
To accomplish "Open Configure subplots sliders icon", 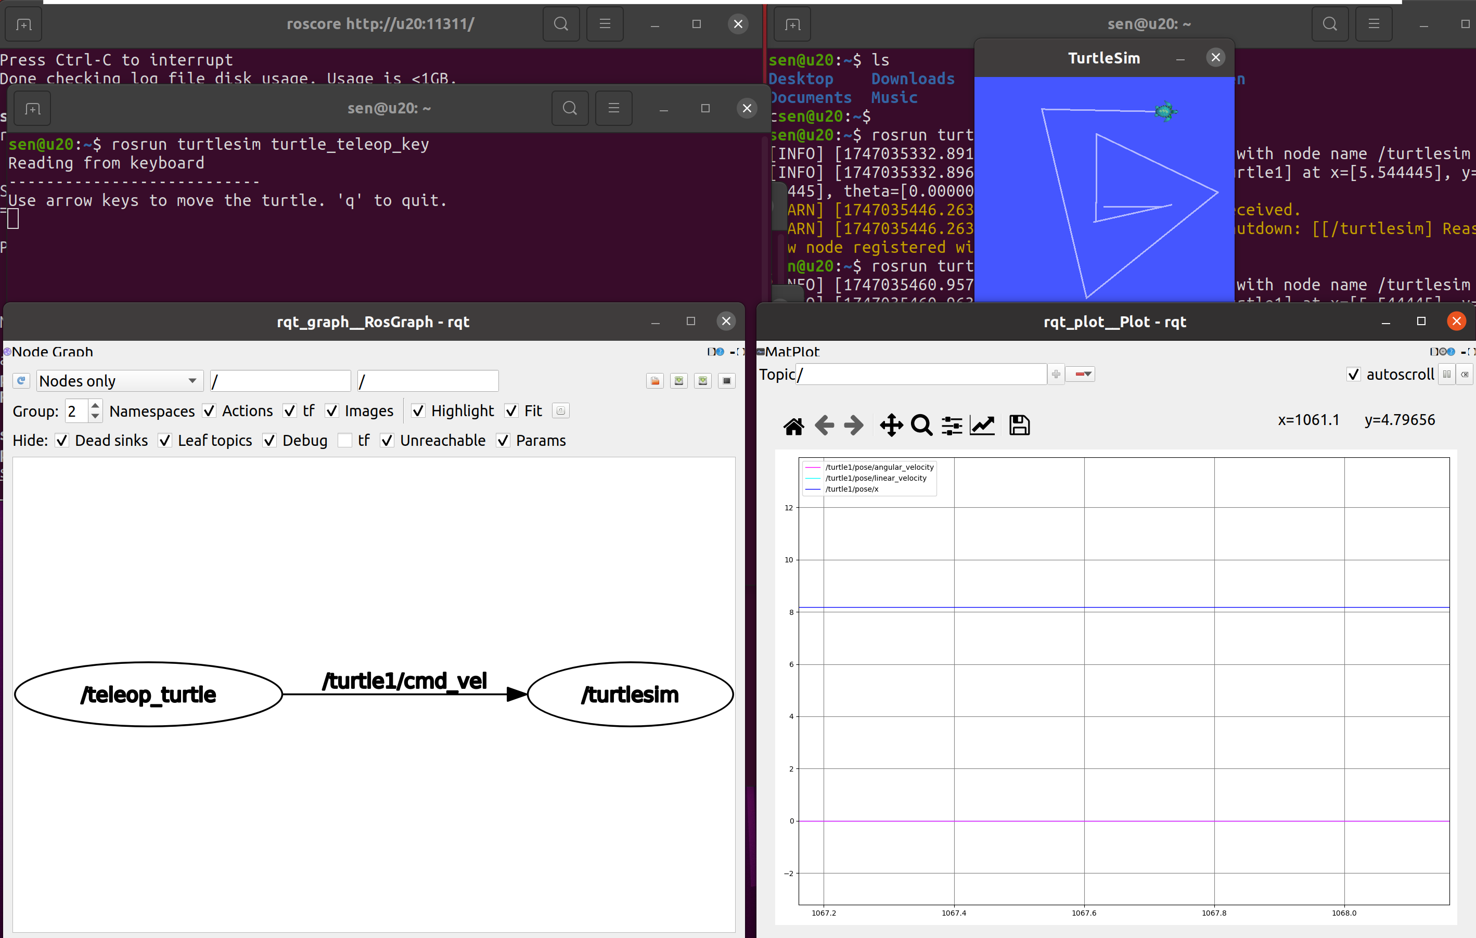I will (951, 426).
